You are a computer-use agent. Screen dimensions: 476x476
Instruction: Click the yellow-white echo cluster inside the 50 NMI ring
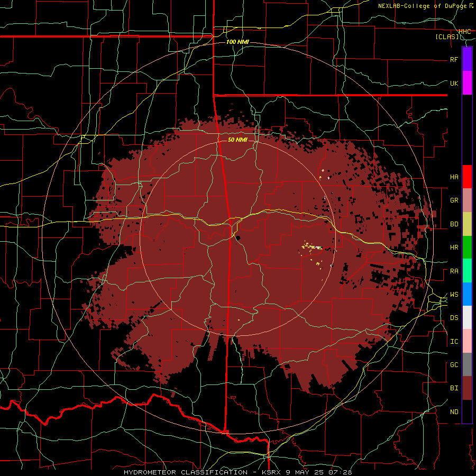pos(312,246)
